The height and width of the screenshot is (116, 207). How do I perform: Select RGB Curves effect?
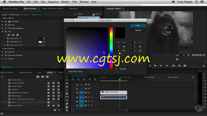pos(16,96)
